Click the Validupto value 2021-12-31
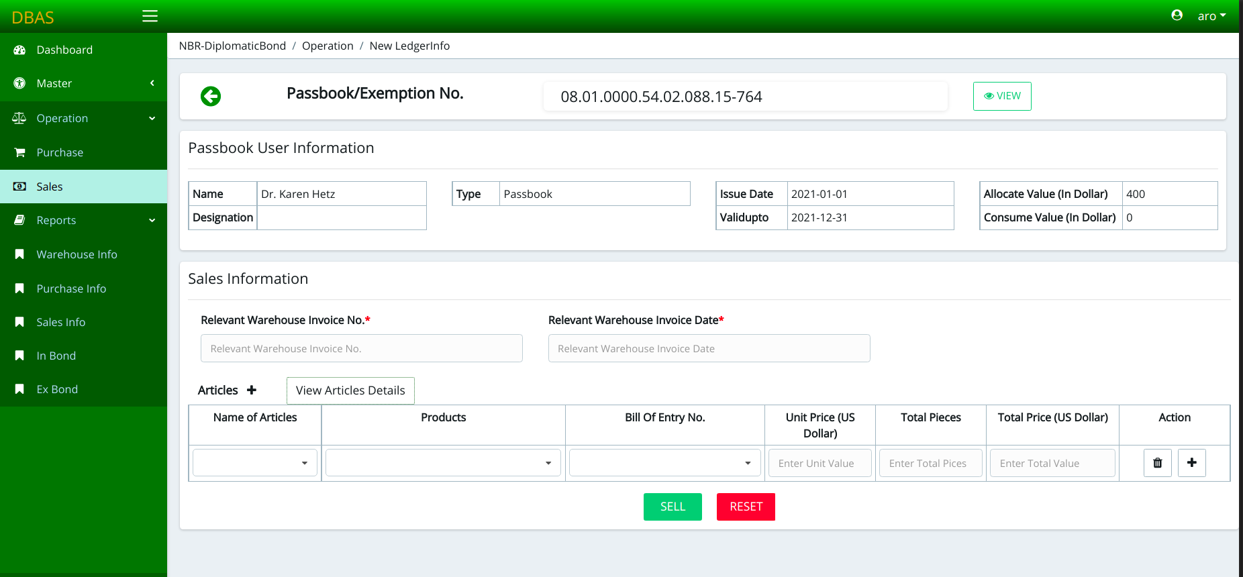This screenshot has width=1243, height=577. click(819, 217)
